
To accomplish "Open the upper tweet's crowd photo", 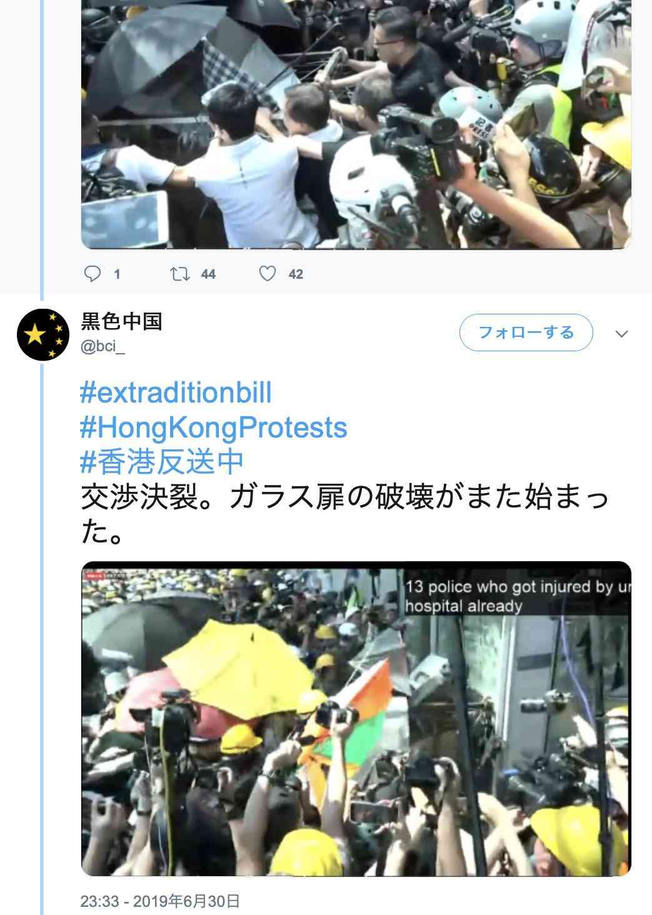I will point(356,124).
